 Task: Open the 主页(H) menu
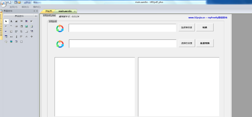[13, 7]
